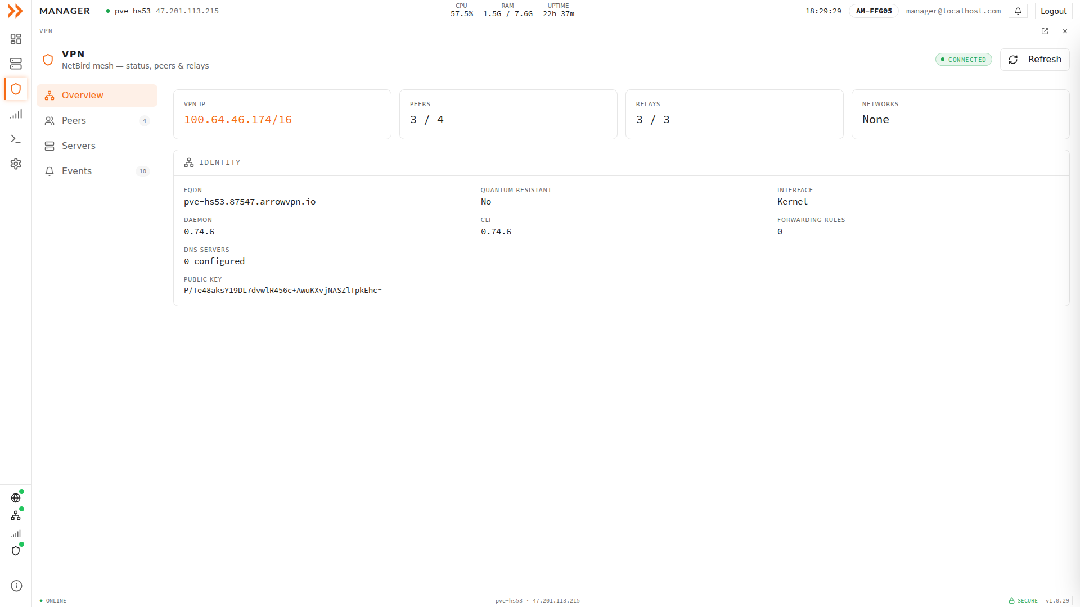Click the UPTIME 22h 37m indicator
This screenshot has width=1080, height=607.
pos(558,10)
